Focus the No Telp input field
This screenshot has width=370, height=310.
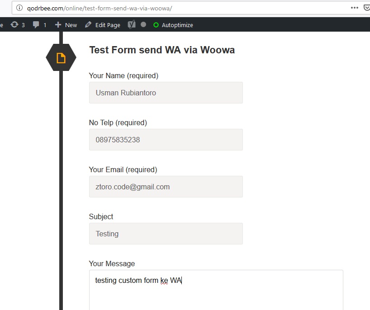[x=166, y=140]
